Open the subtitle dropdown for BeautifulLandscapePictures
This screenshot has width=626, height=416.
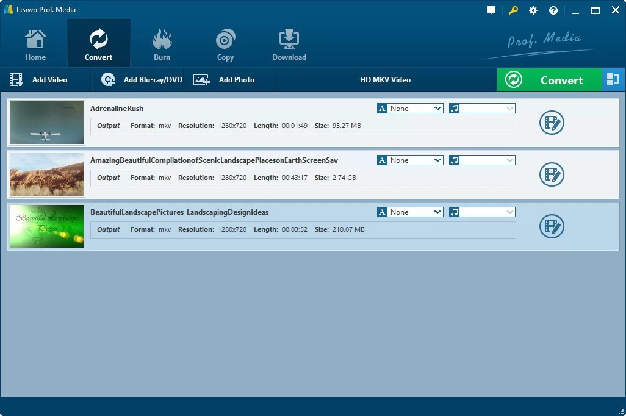pos(410,212)
